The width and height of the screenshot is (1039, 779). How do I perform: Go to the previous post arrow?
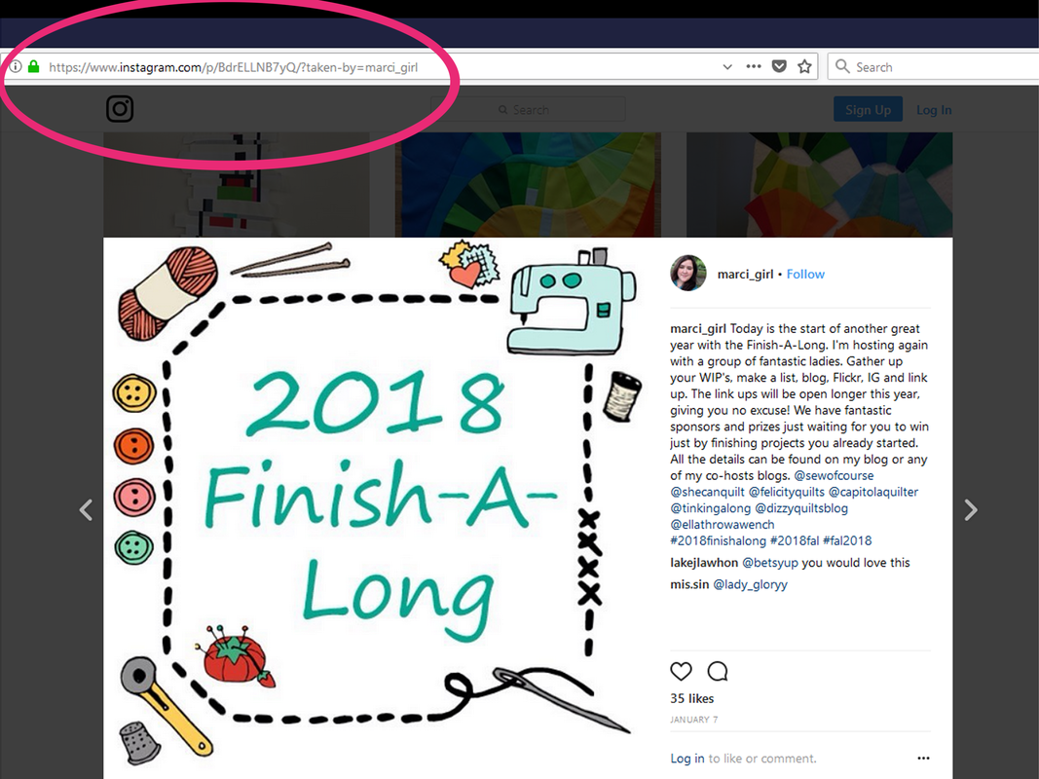click(x=86, y=509)
